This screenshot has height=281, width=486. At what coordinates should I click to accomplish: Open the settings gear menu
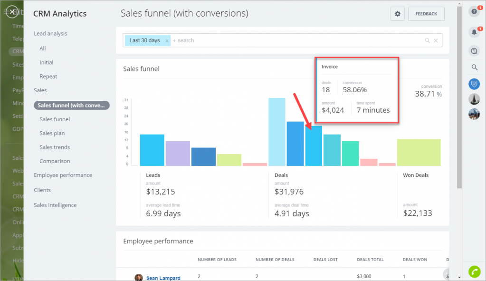click(398, 14)
